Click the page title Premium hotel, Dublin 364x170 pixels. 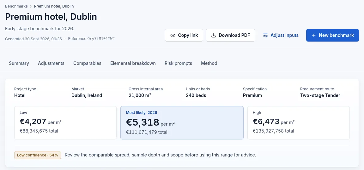51,17
